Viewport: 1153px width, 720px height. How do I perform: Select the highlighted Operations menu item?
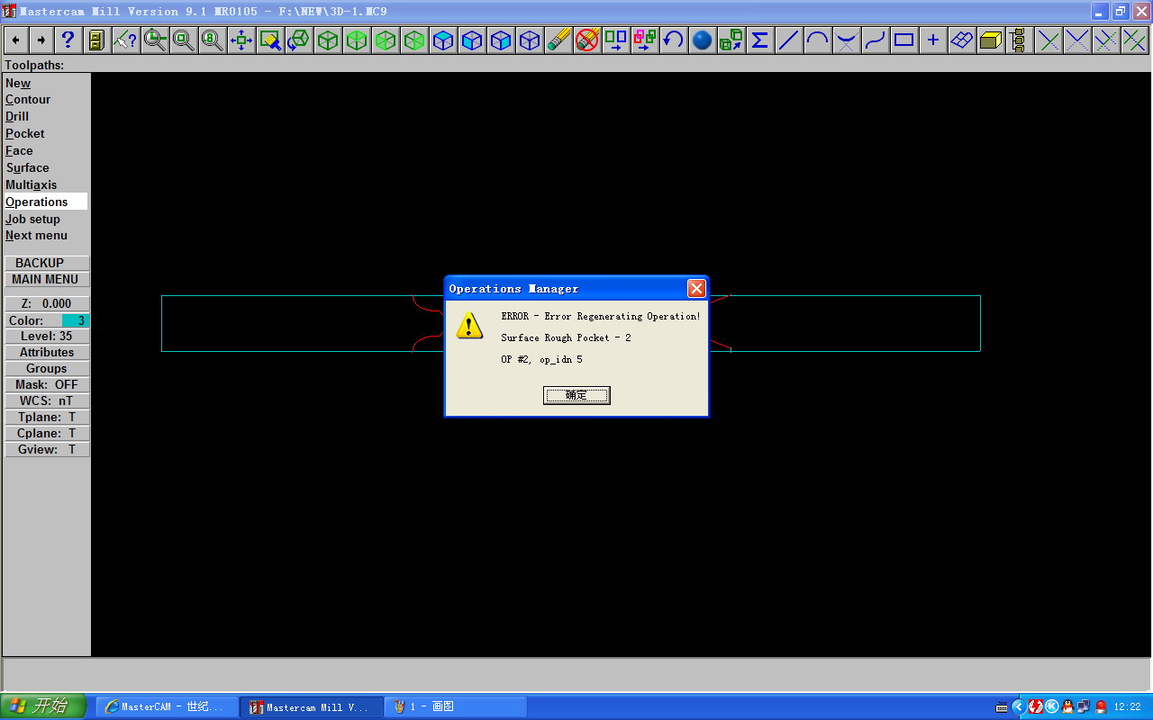(x=46, y=202)
